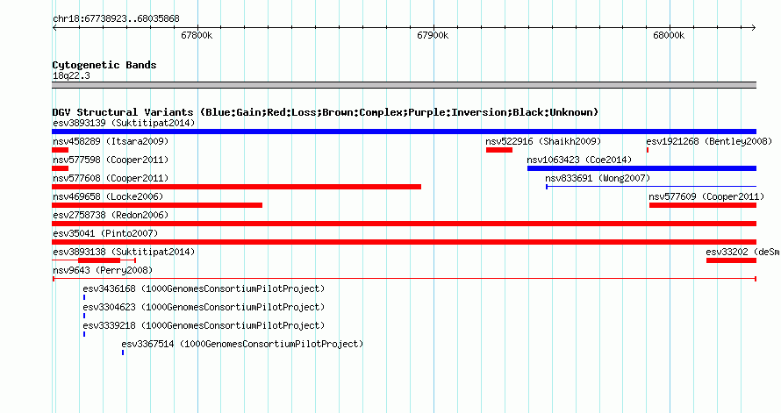The height and width of the screenshot is (413, 781).
Task: Click the thin blue line under nsv833691
Action: (651, 187)
